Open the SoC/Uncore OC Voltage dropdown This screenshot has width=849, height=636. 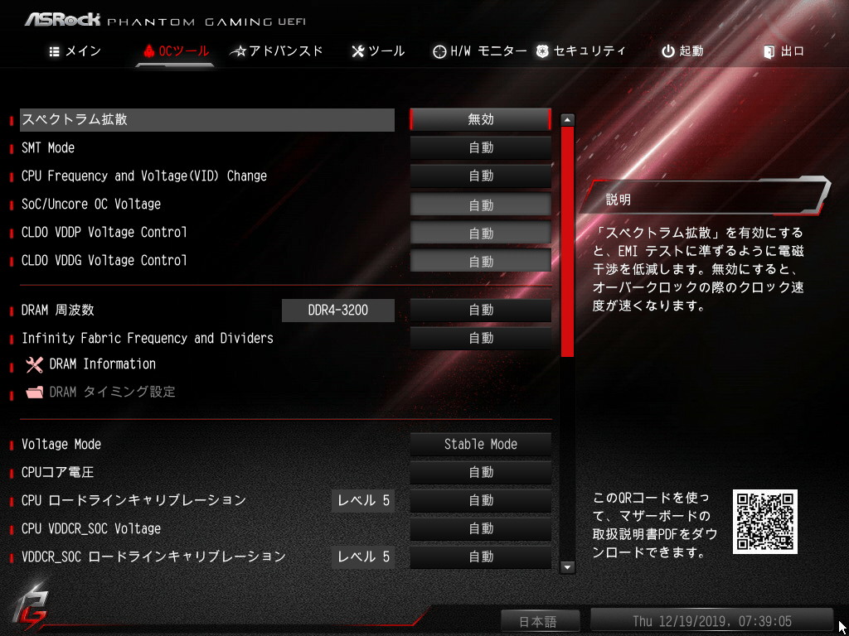point(481,205)
